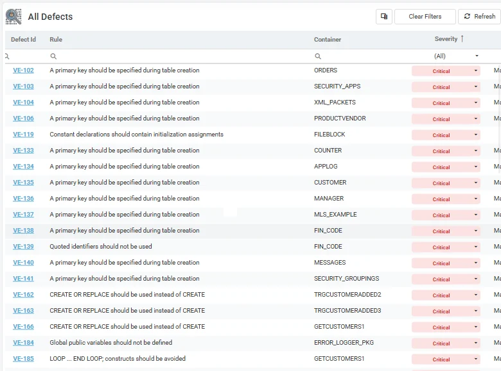
Task: Open the column chooser icon button
Action: [384, 17]
